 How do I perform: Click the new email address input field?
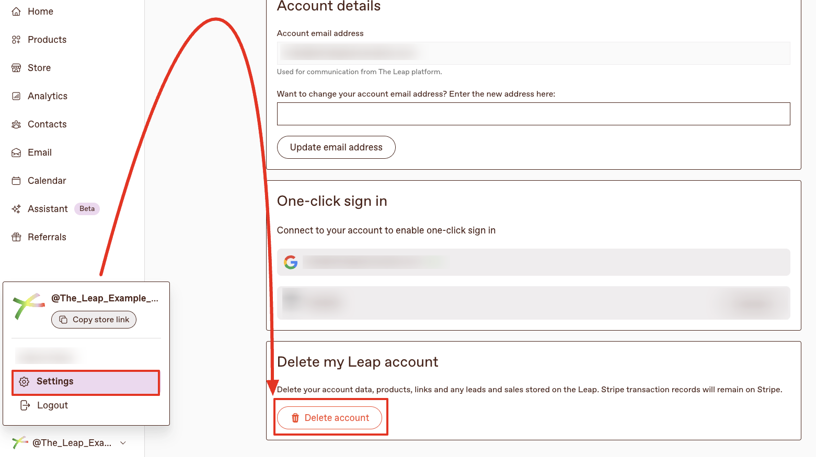(533, 114)
